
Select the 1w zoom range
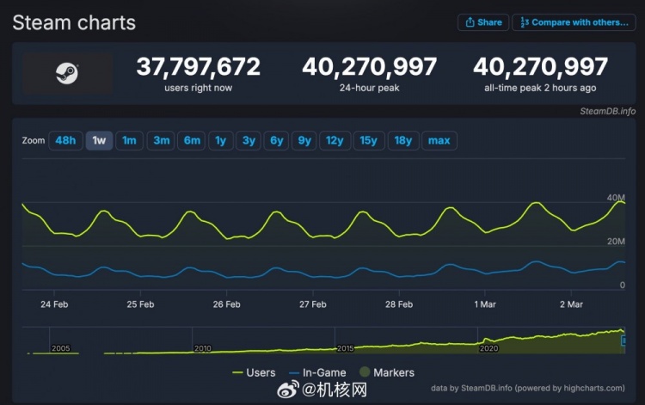(99, 141)
